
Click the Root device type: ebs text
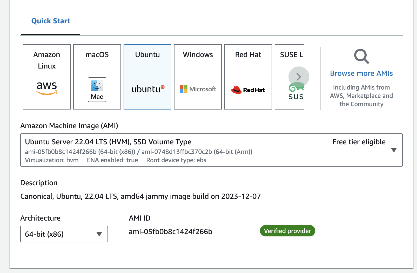[176, 160]
